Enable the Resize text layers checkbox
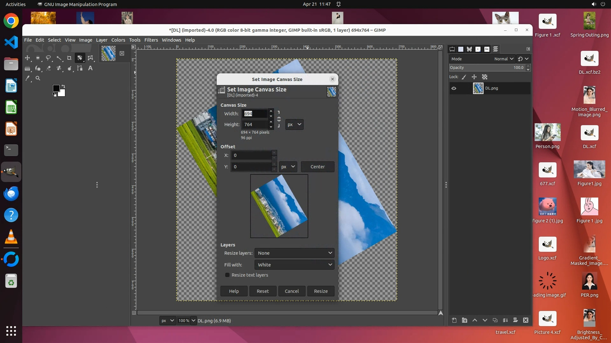 227,275
